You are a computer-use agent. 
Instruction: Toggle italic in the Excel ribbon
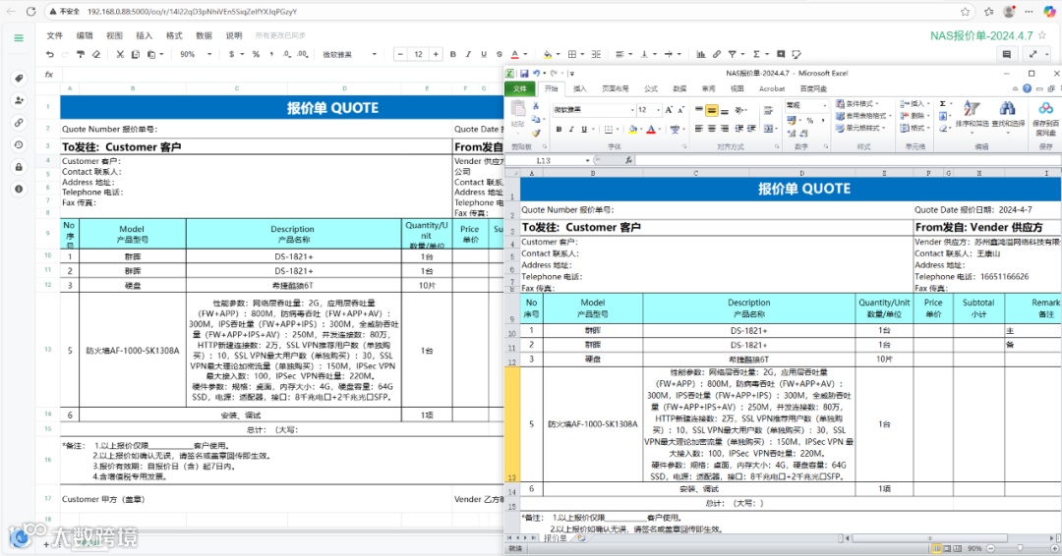click(571, 130)
